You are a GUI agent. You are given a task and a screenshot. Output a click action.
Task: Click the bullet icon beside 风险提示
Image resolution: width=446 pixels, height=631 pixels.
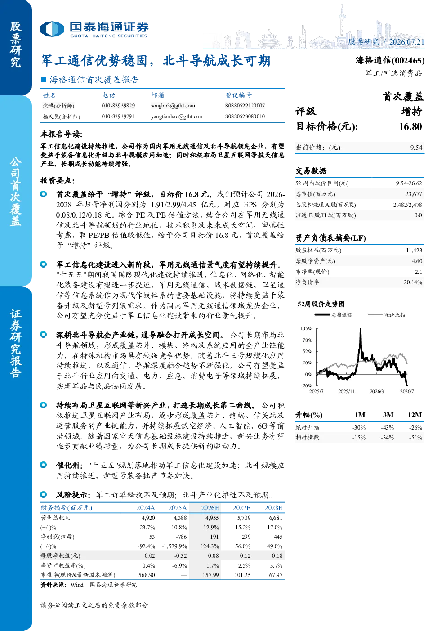pyautogui.click(x=43, y=494)
